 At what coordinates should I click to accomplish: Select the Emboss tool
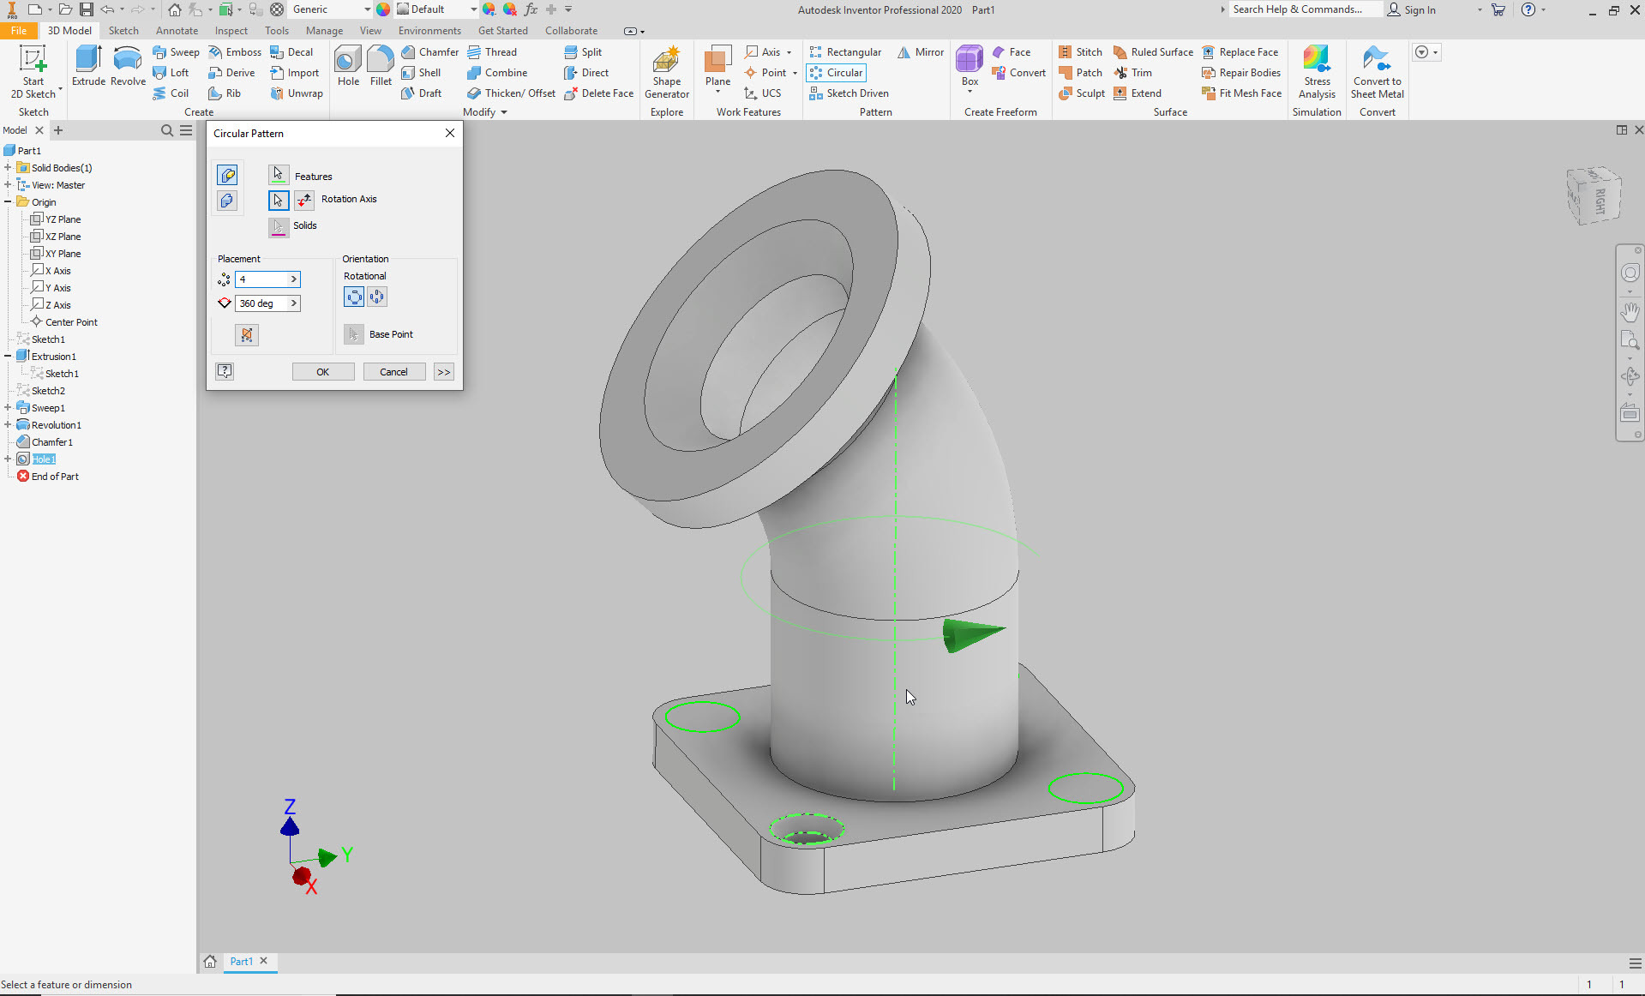pyautogui.click(x=235, y=52)
